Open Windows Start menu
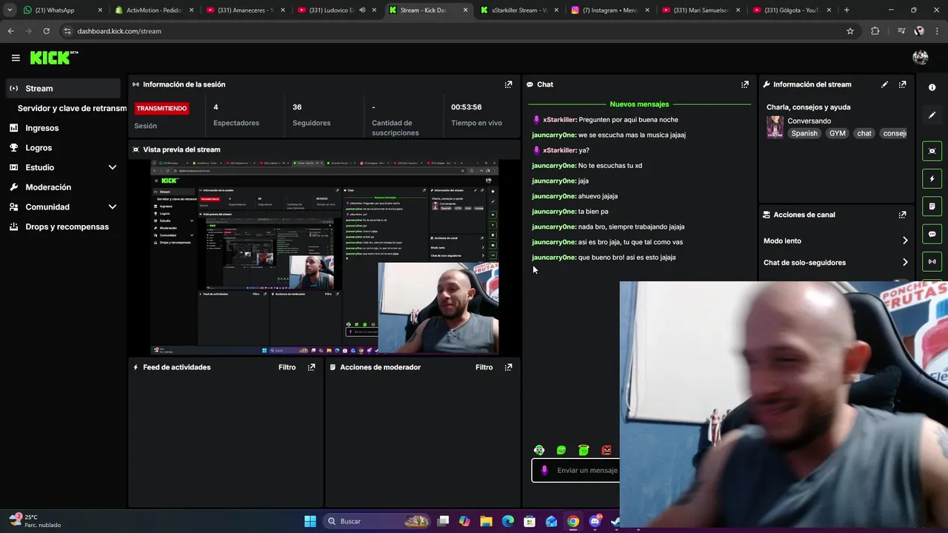Image resolution: width=948 pixels, height=533 pixels. 310,521
